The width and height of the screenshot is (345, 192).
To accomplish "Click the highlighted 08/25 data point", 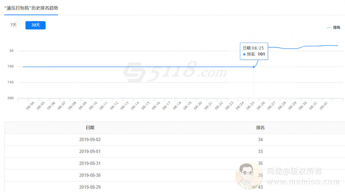I will click(253, 67).
